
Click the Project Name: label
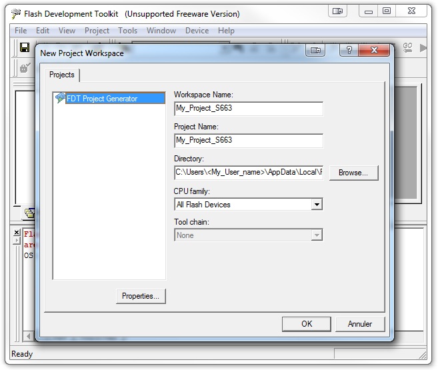[x=196, y=127]
